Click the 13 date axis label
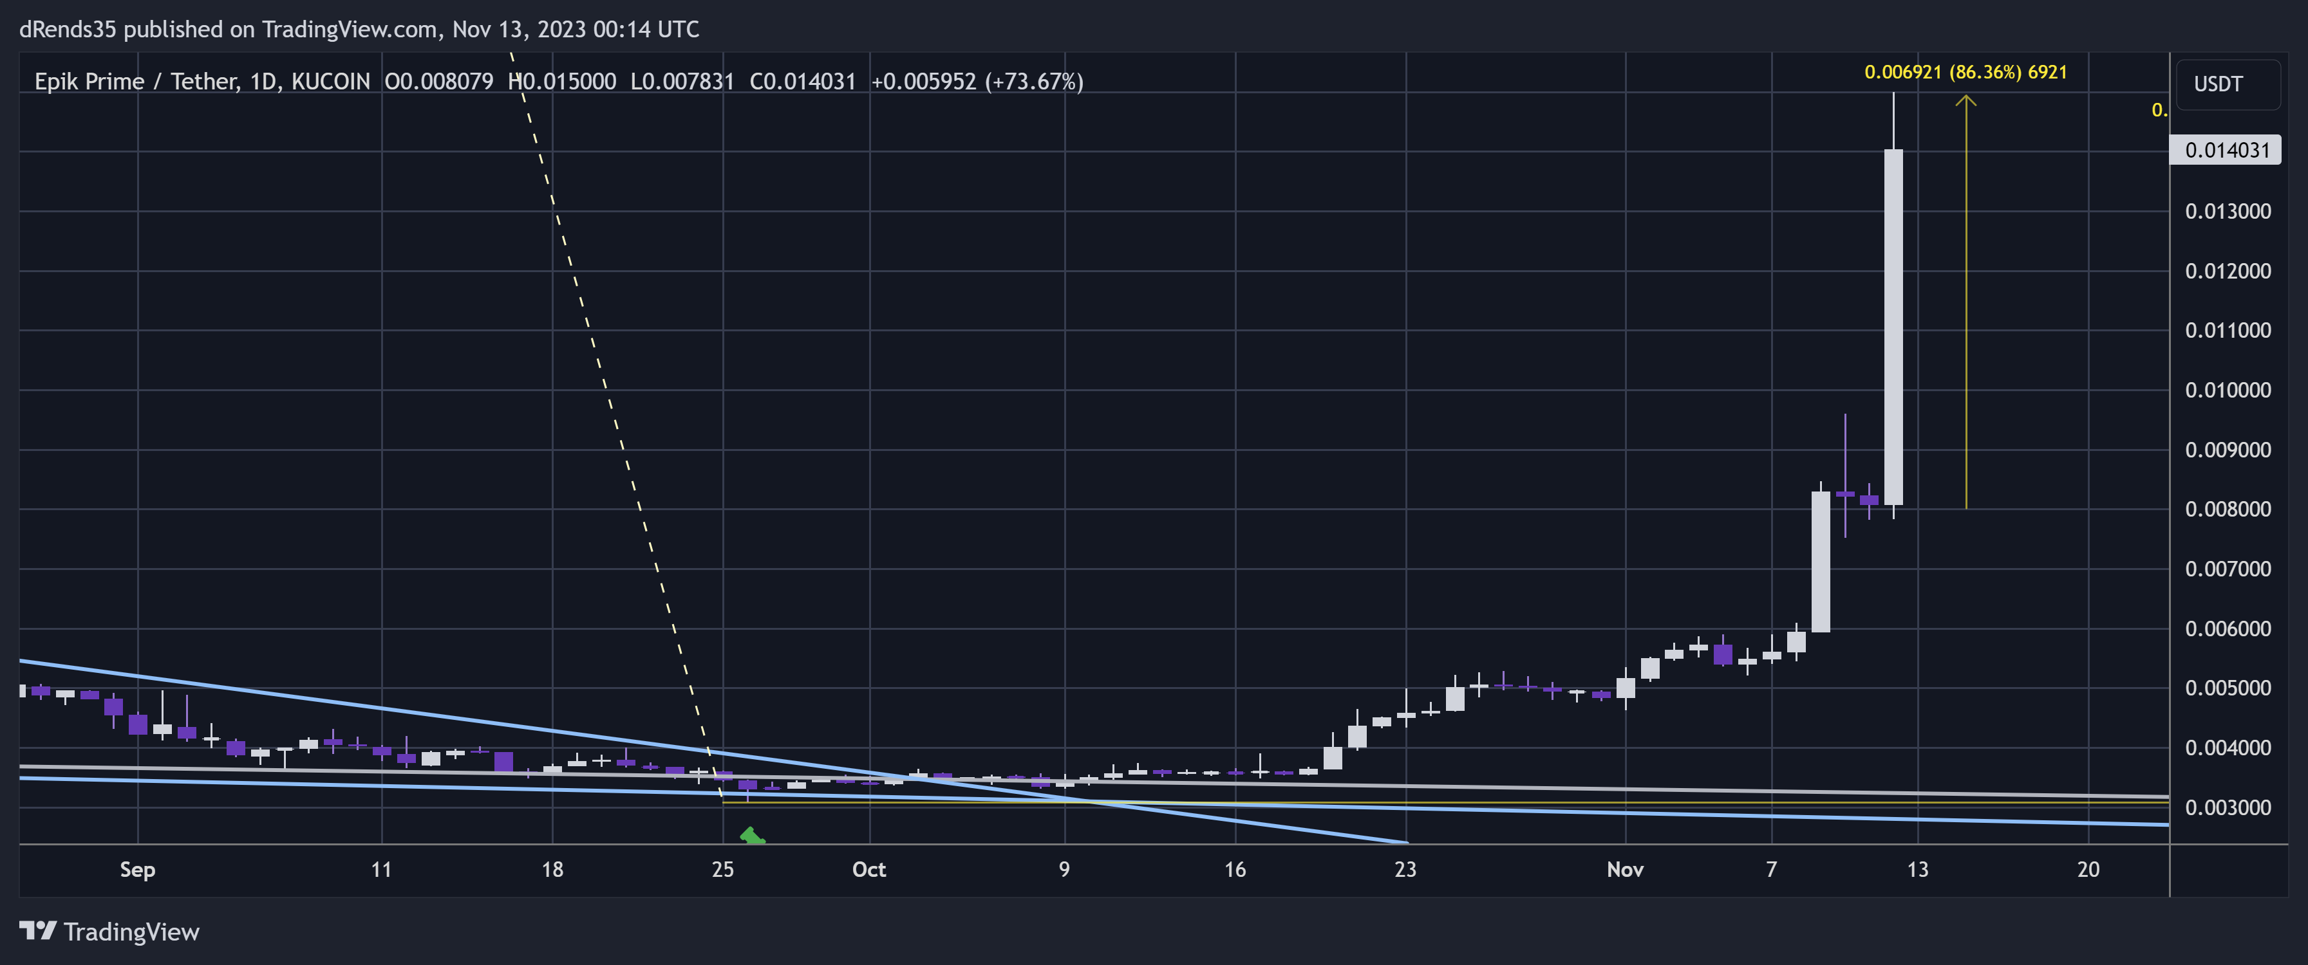2308x965 pixels. (1917, 870)
